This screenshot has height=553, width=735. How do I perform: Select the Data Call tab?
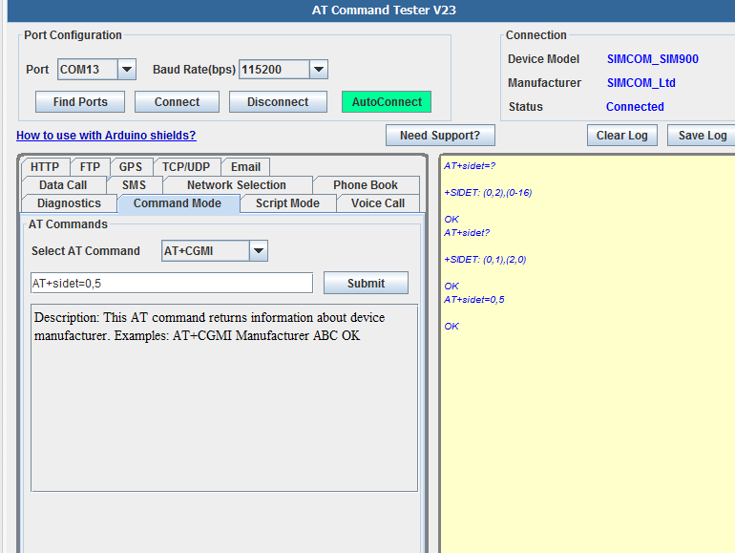tap(63, 185)
